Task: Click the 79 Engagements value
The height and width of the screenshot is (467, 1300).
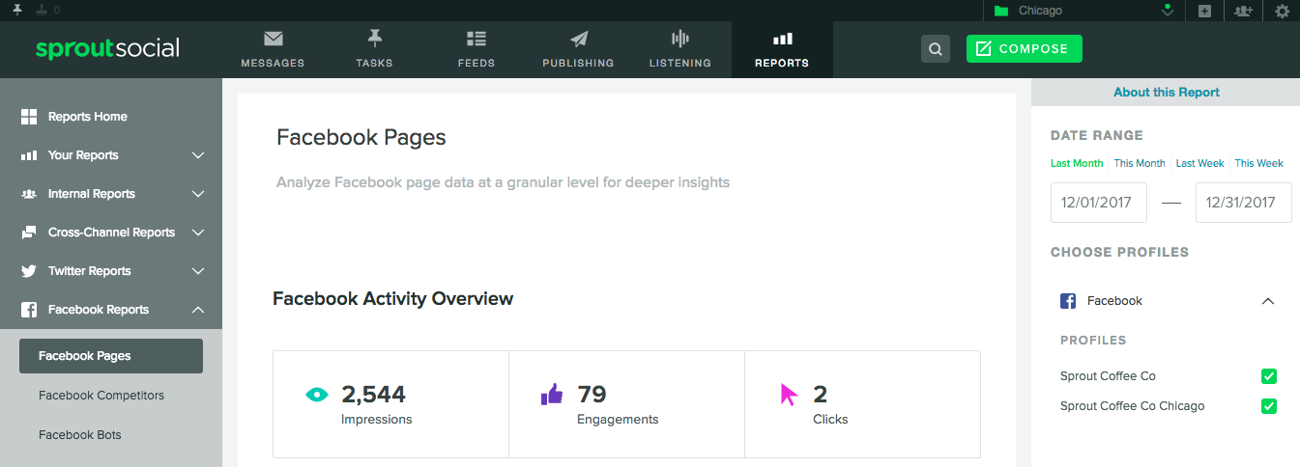Action: pyautogui.click(x=592, y=394)
